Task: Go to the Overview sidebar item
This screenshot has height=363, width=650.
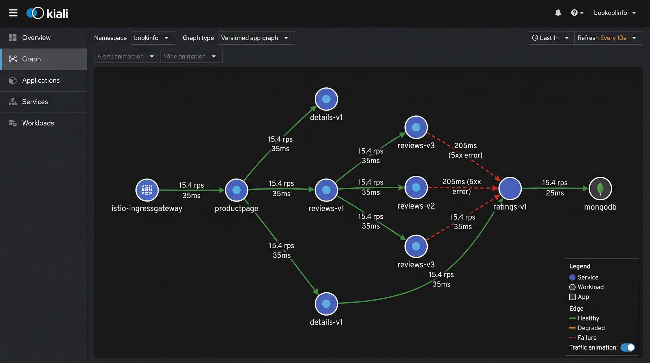Action: pos(36,38)
